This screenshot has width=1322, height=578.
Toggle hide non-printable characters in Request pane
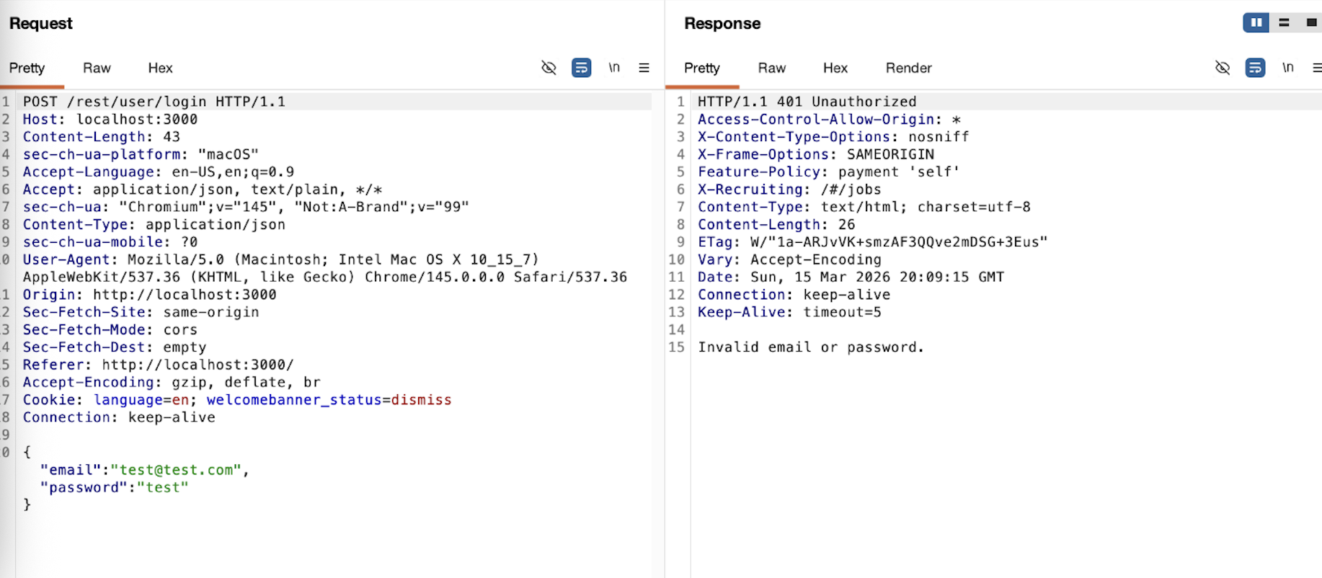point(549,68)
